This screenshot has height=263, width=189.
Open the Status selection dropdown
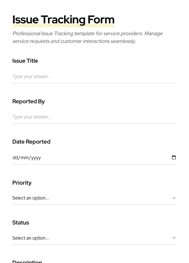tap(94, 238)
